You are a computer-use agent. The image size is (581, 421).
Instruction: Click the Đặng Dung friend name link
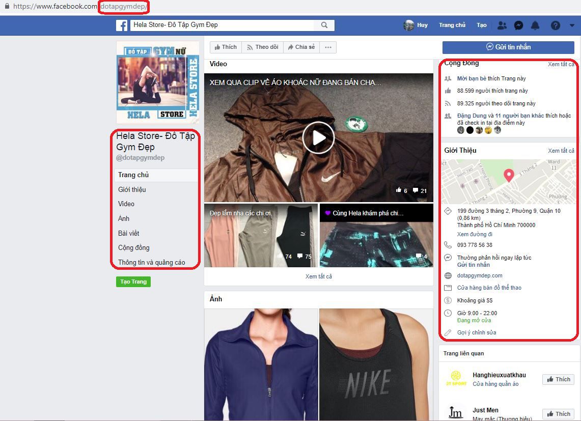tap(472, 116)
